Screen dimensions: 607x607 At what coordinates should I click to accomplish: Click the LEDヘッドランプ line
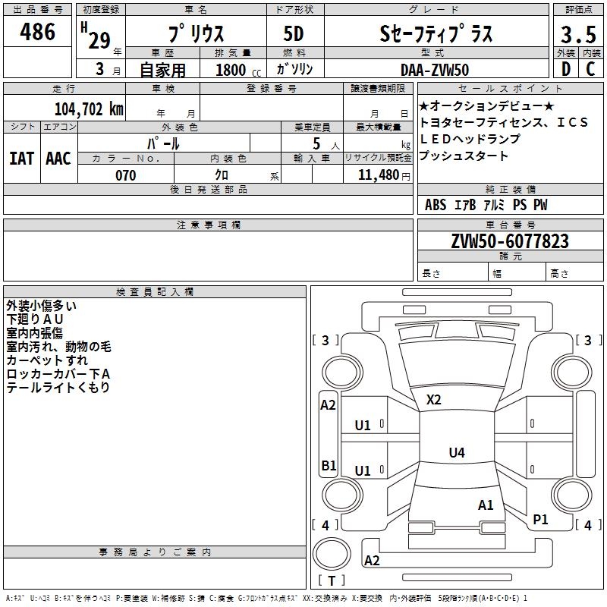[x=470, y=139]
